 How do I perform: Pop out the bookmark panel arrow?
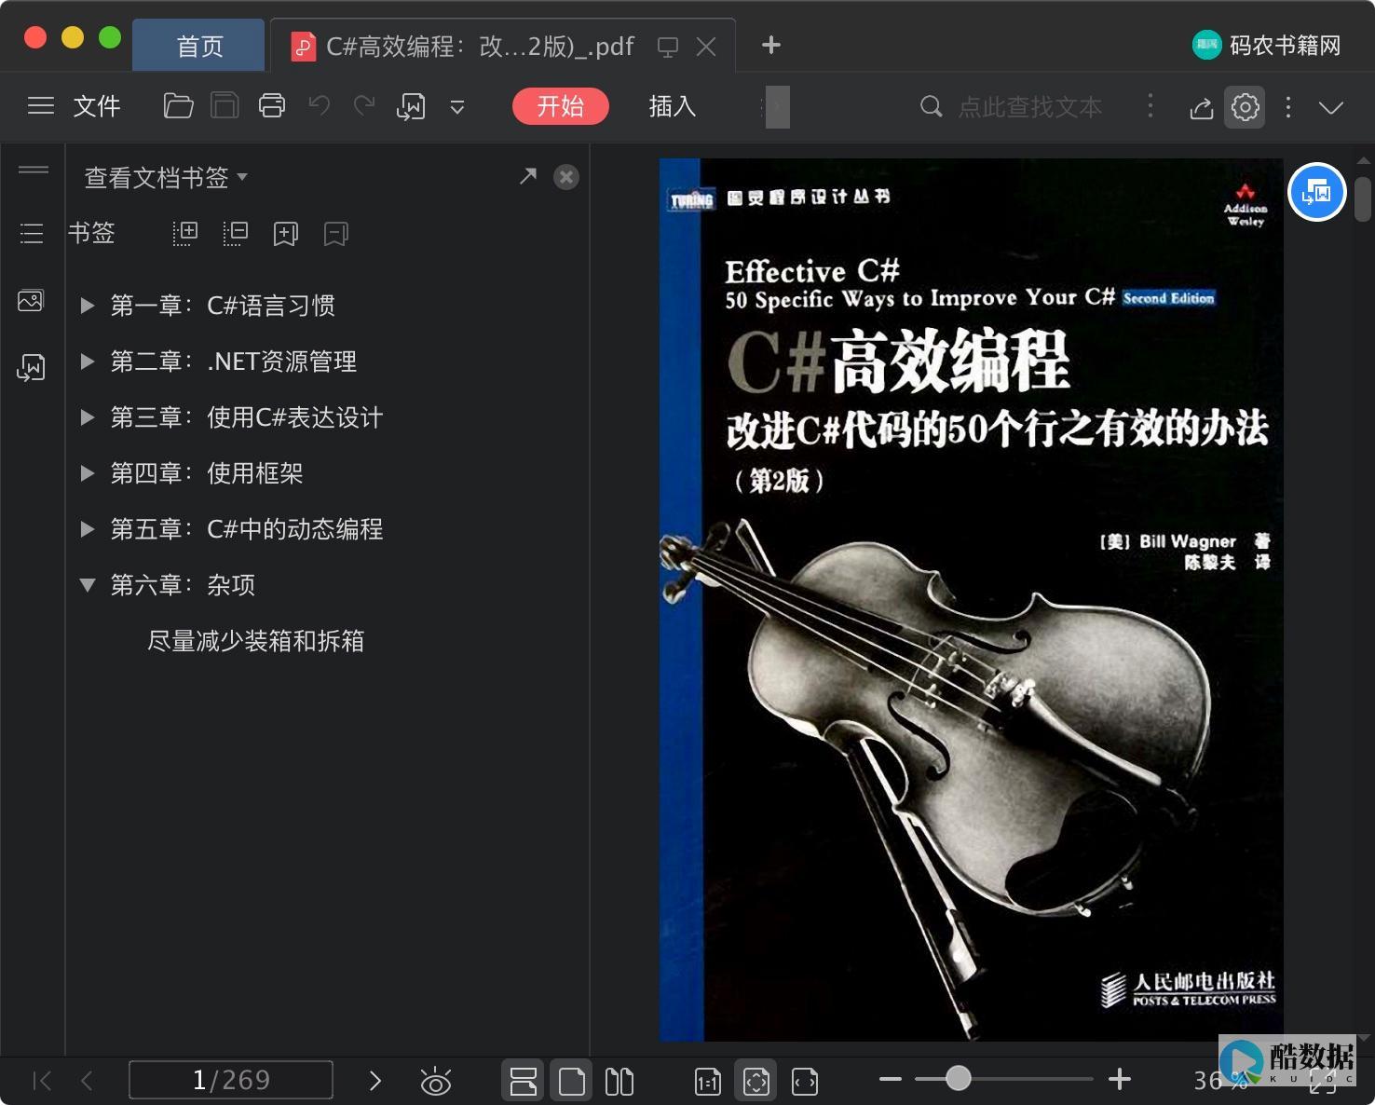pos(528,176)
